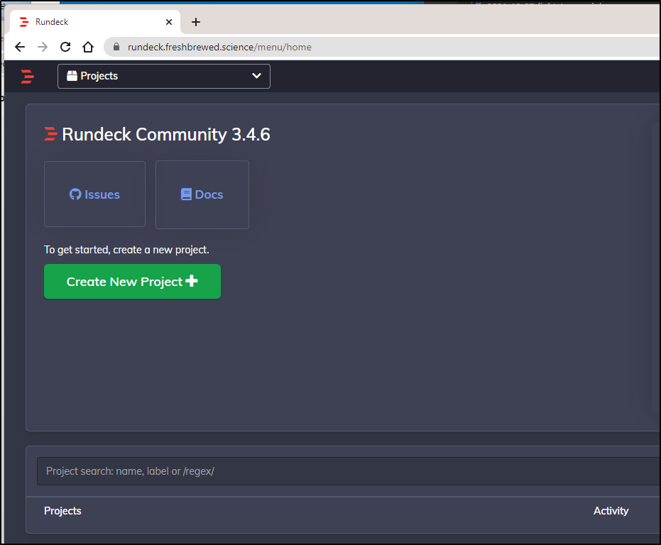Click the padlock site info icon
The image size is (661, 545).
pyautogui.click(x=116, y=47)
